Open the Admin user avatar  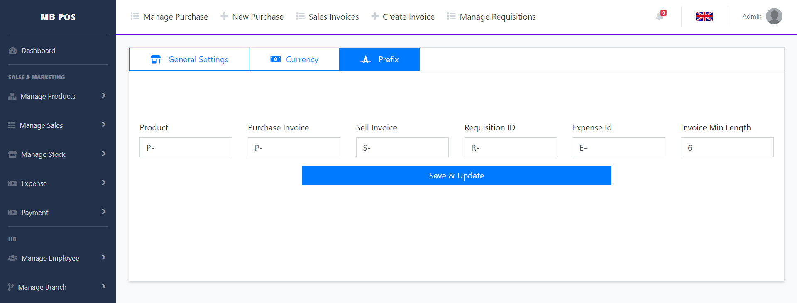(x=774, y=17)
